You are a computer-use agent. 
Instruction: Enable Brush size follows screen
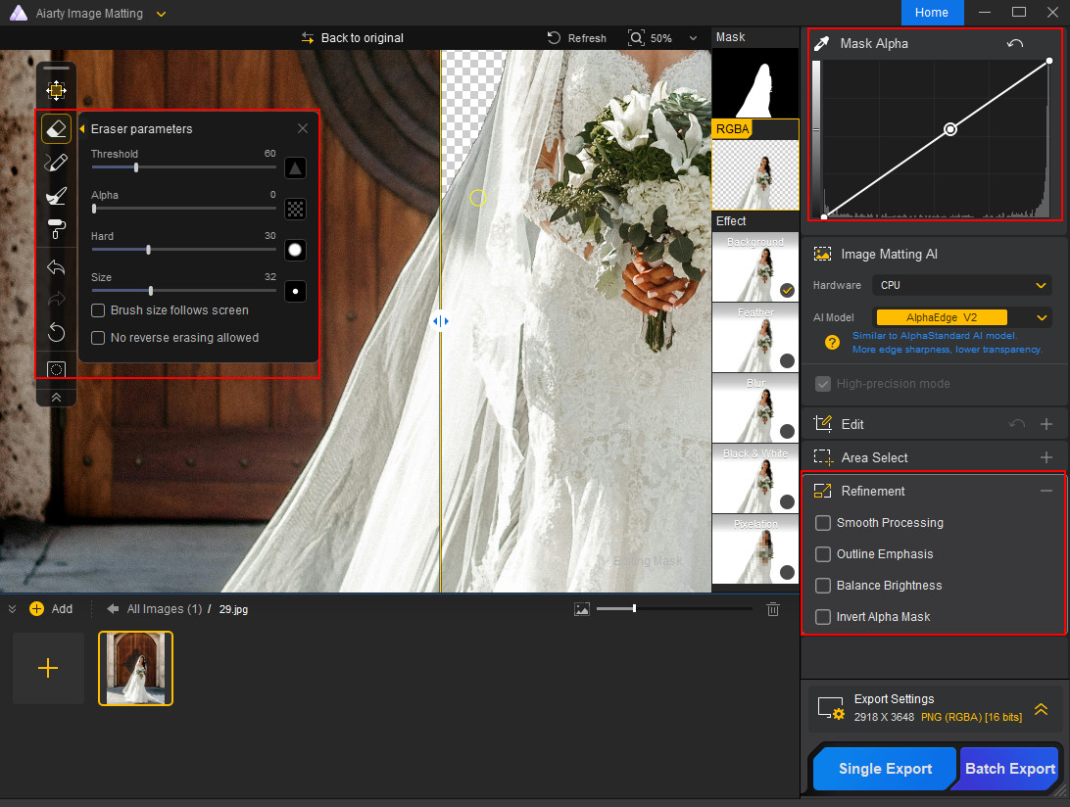98,310
